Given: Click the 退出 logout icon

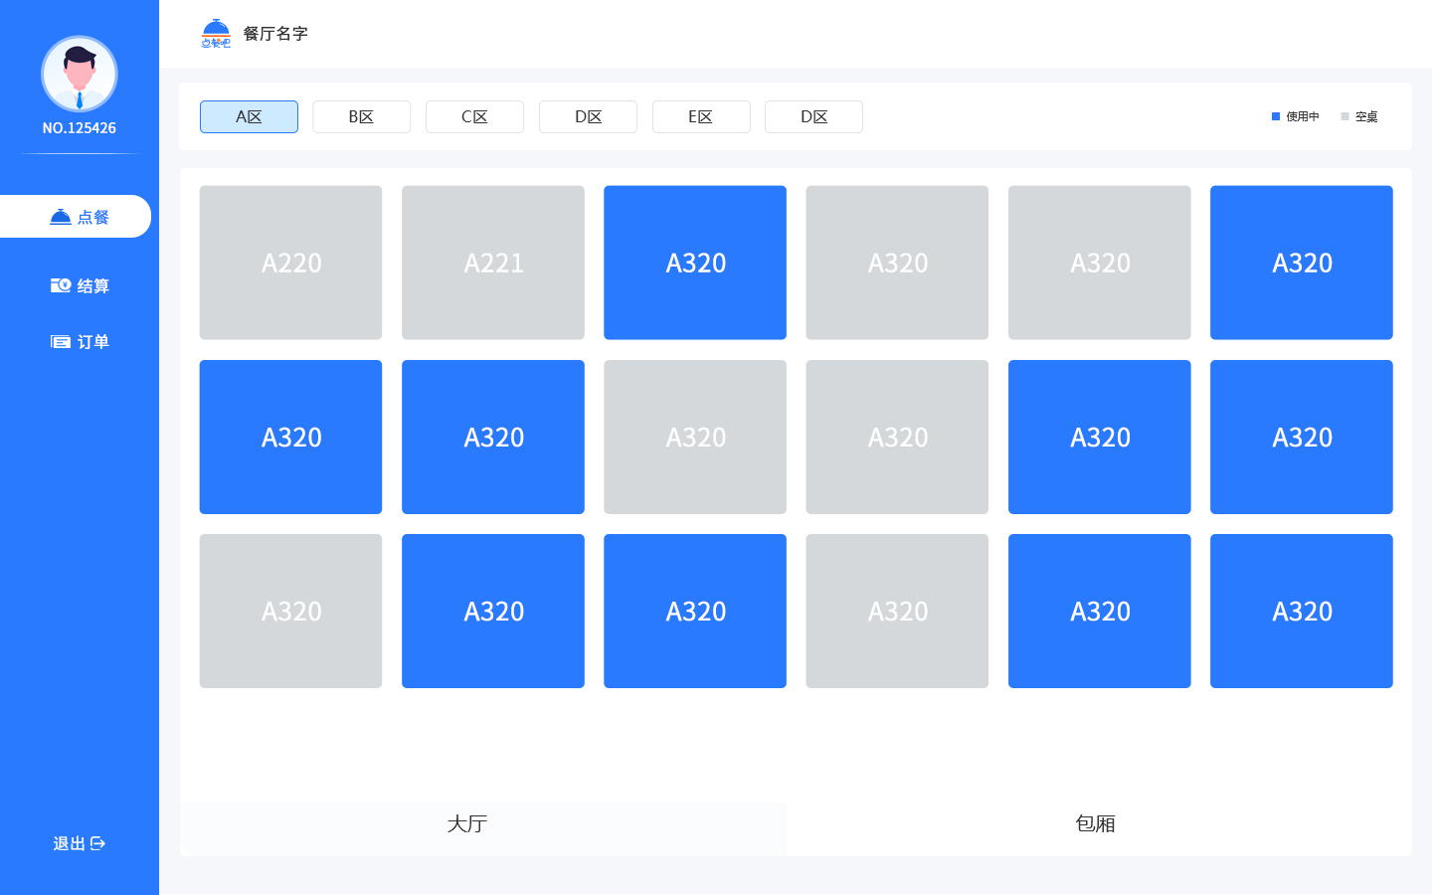Looking at the screenshot, I should click(x=97, y=843).
